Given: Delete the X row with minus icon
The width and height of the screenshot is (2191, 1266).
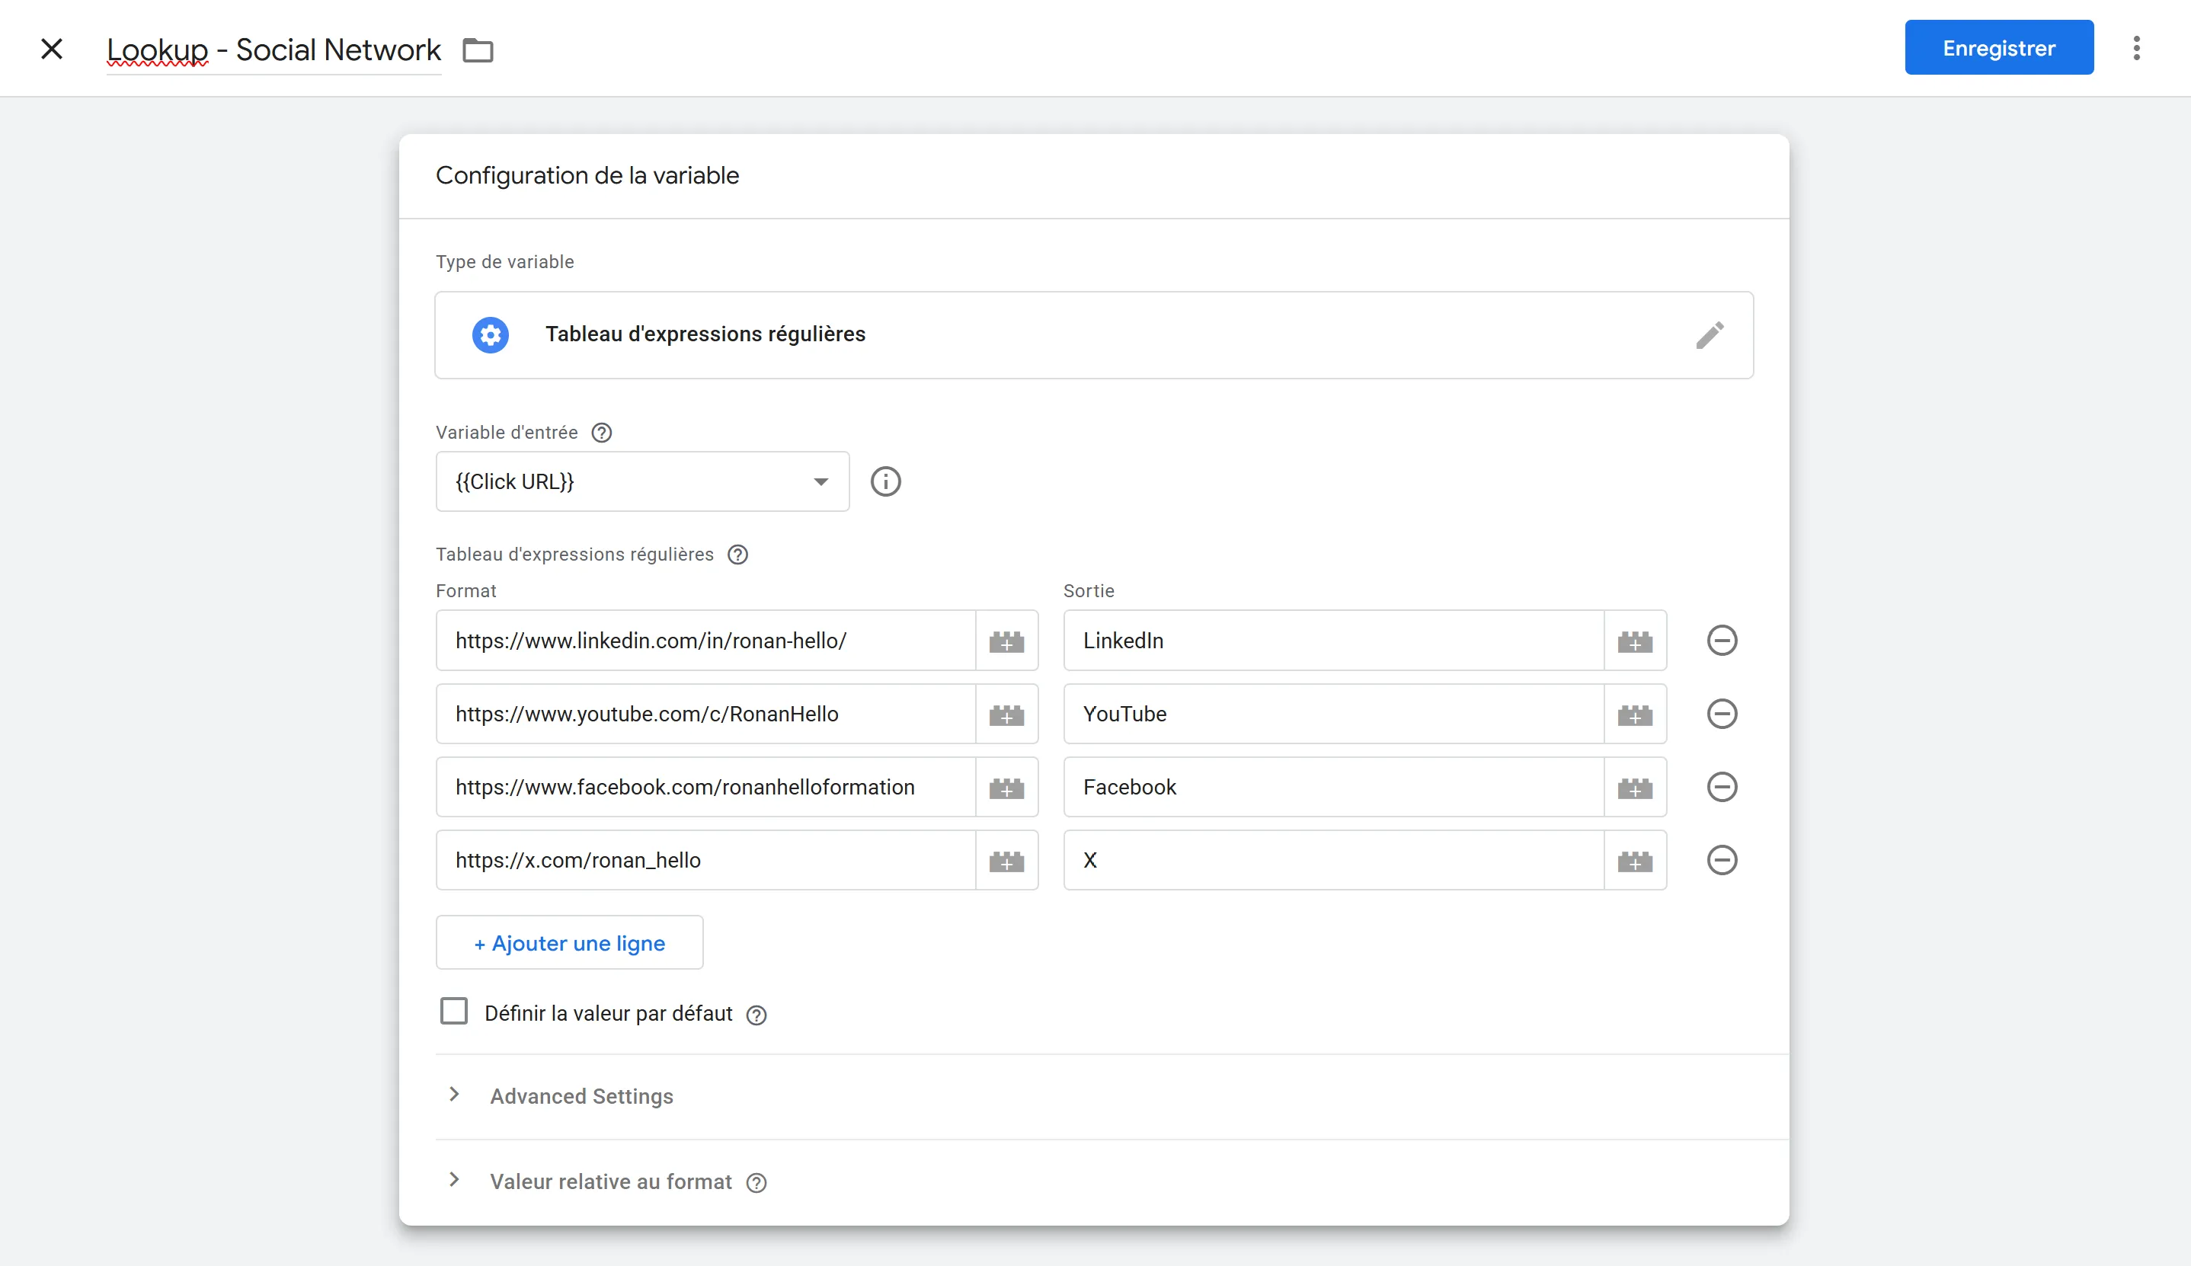Looking at the screenshot, I should click(x=1721, y=860).
